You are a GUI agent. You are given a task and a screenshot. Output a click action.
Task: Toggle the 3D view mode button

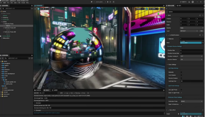pyautogui.click(x=35, y=9)
